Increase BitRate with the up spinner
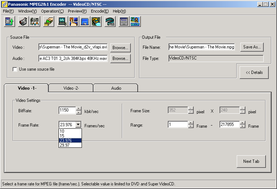The width and height of the screenshot is (277, 189). (79, 109)
